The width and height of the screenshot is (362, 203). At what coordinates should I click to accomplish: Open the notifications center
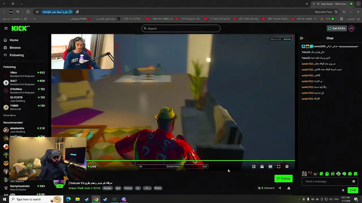tap(356, 199)
